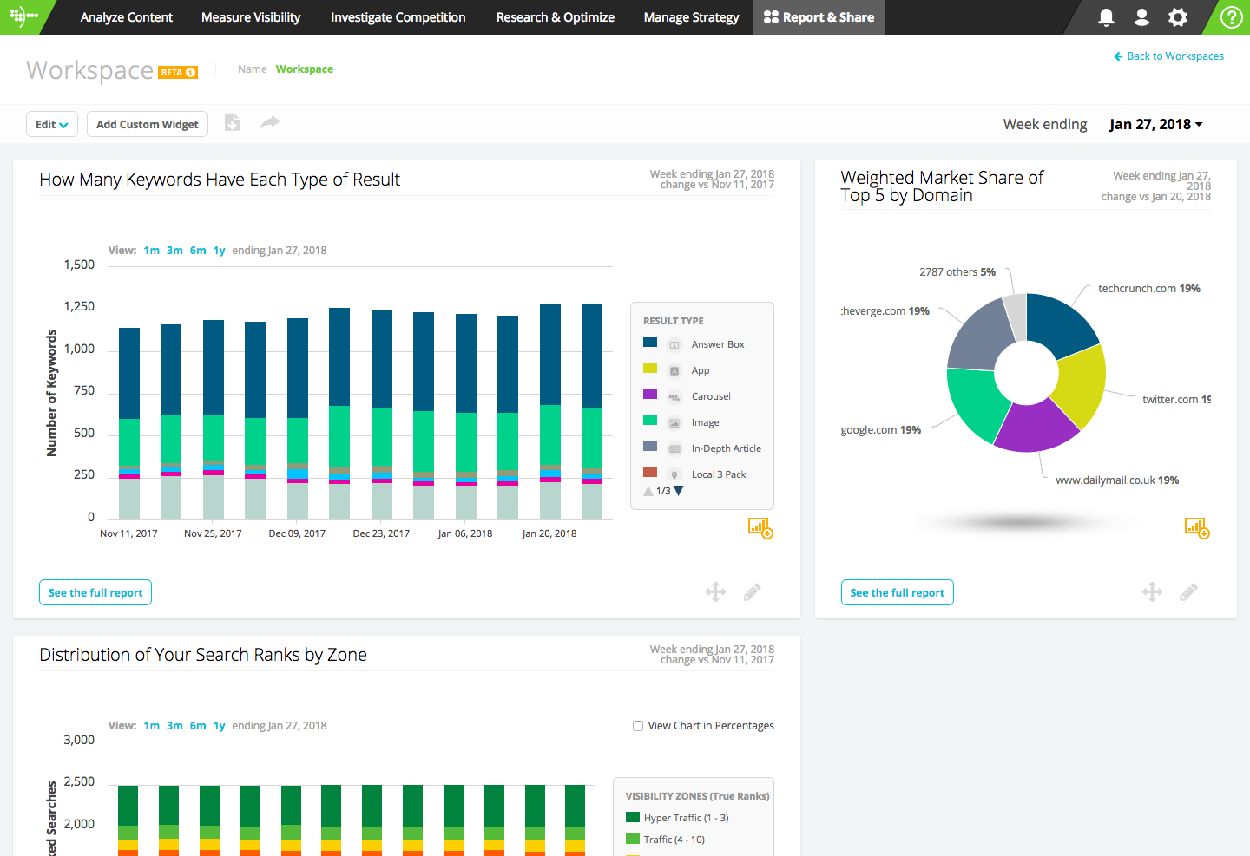Open the Measure Visibility menu

pos(251,17)
